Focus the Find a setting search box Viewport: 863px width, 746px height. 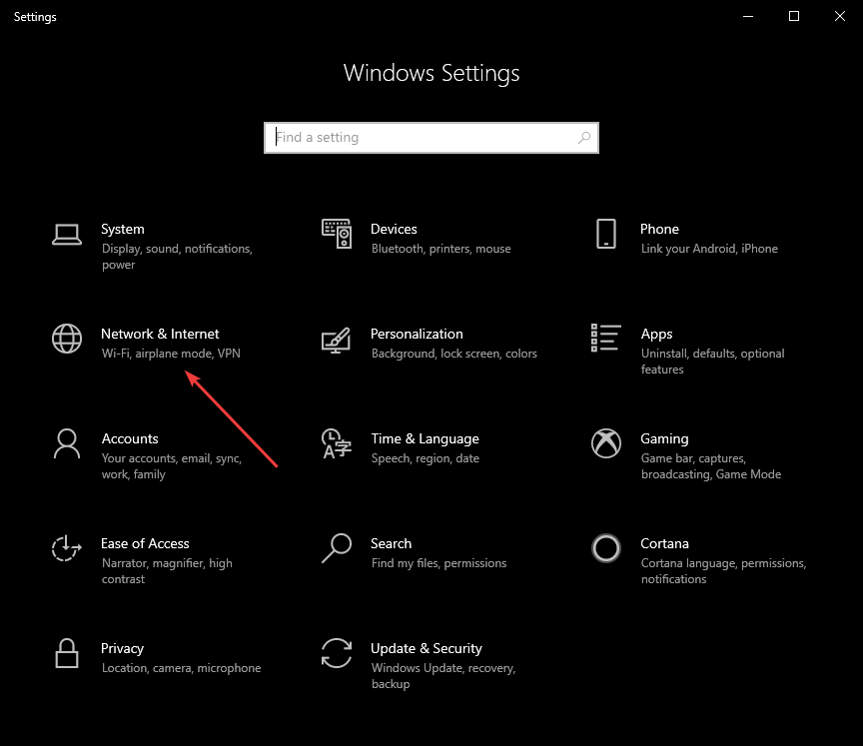tap(420, 138)
